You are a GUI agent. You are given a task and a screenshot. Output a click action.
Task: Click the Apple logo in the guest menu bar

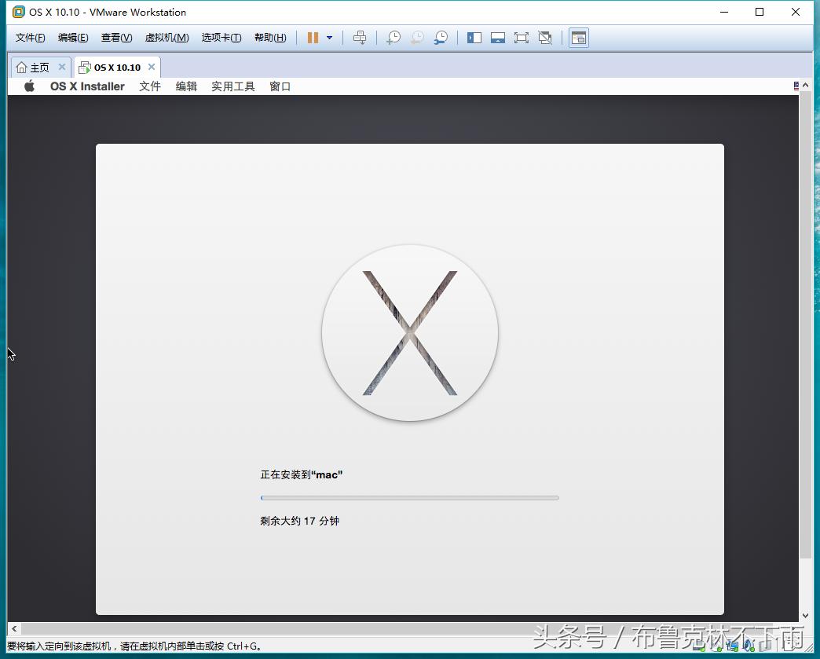coord(28,86)
